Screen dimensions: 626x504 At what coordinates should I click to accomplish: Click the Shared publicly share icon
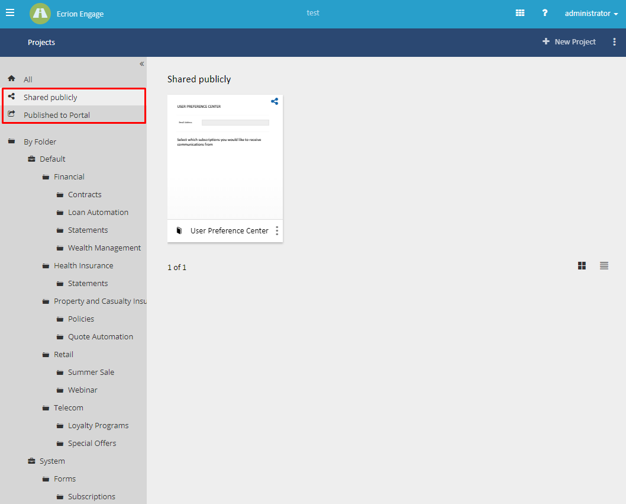(11, 96)
